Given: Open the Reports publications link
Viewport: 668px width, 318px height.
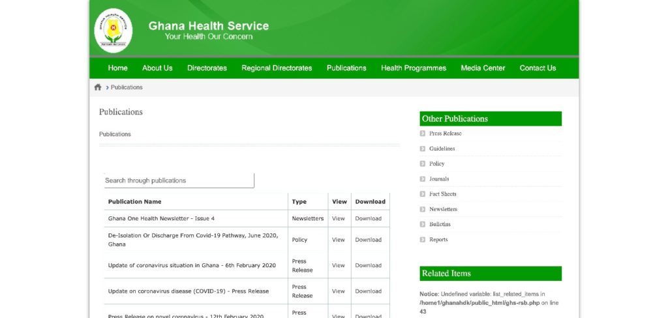Looking at the screenshot, I should (438, 240).
